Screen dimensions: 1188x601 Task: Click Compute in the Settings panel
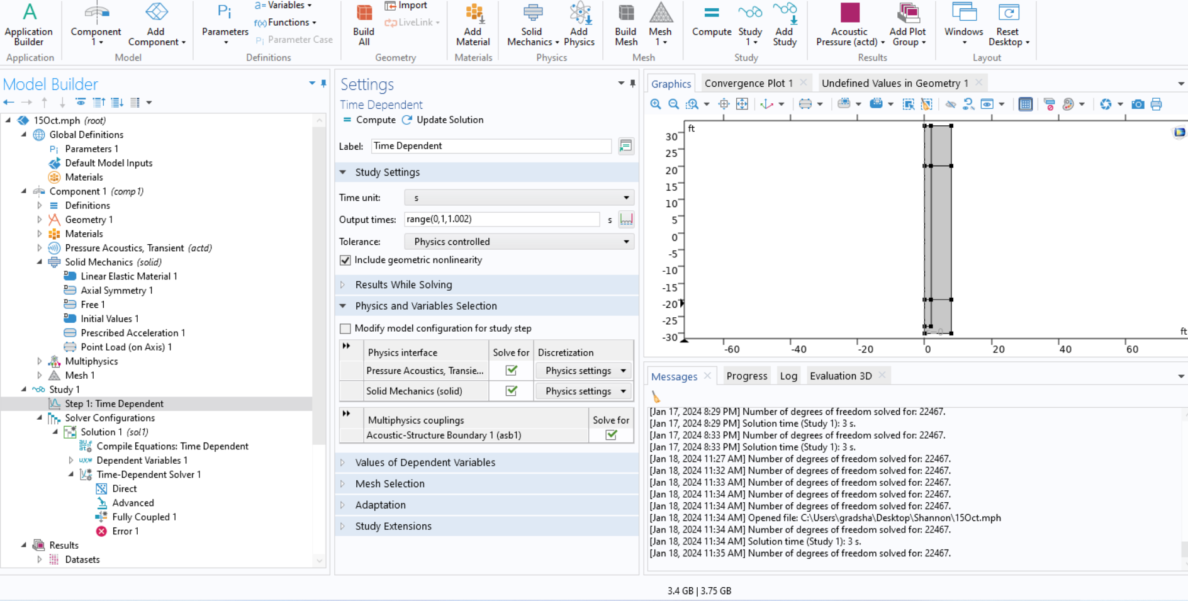(x=369, y=120)
